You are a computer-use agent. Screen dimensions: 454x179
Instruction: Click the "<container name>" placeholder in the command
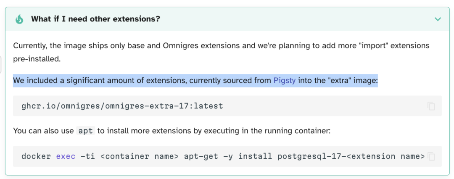click(135, 157)
